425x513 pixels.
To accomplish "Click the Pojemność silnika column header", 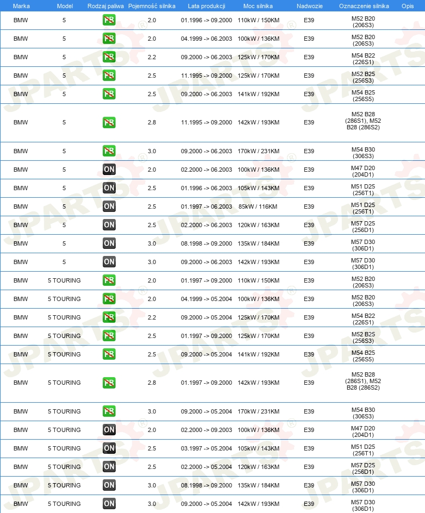I will [x=152, y=6].
